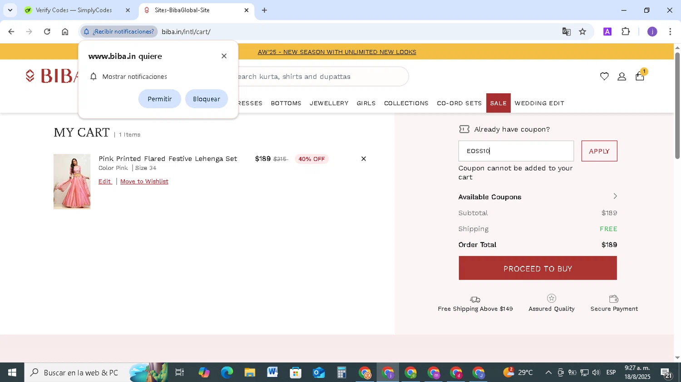Open the volume control in the tray

click(596, 372)
